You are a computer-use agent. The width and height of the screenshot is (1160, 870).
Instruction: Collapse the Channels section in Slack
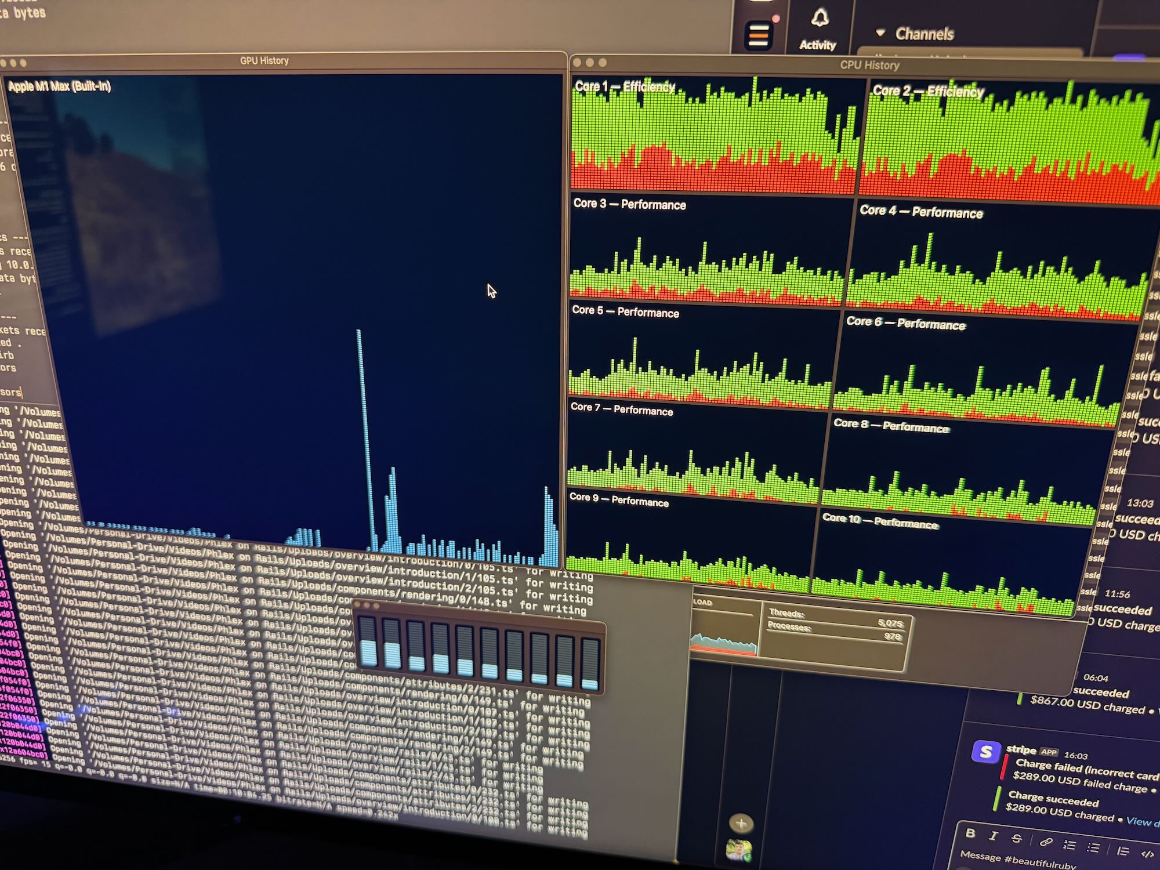coord(880,32)
